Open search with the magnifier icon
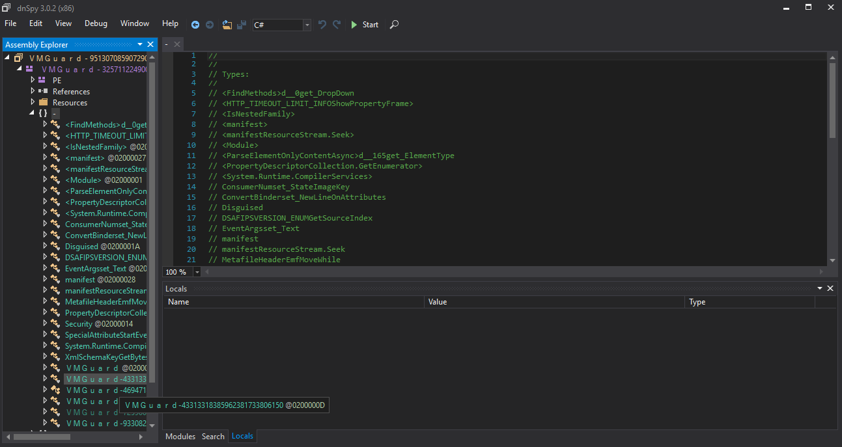 (x=393, y=24)
